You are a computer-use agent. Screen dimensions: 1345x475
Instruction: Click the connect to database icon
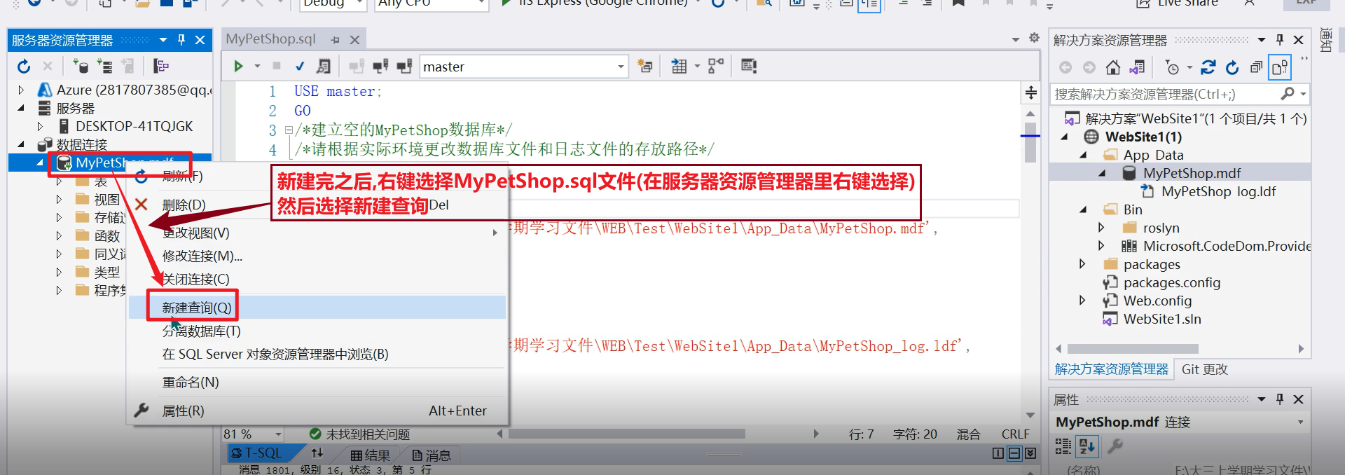point(81,67)
